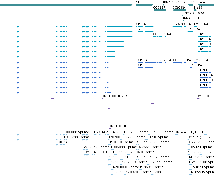
Task: Select the LD06088.3prime EST label
Action: coord(124,147)
